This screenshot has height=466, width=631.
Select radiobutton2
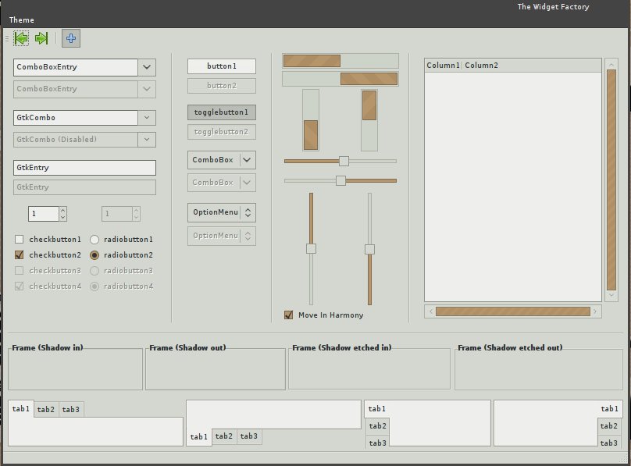click(94, 255)
